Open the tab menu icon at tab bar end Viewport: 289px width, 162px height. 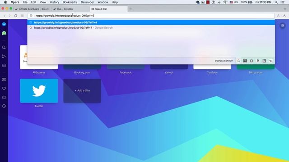(285, 9)
